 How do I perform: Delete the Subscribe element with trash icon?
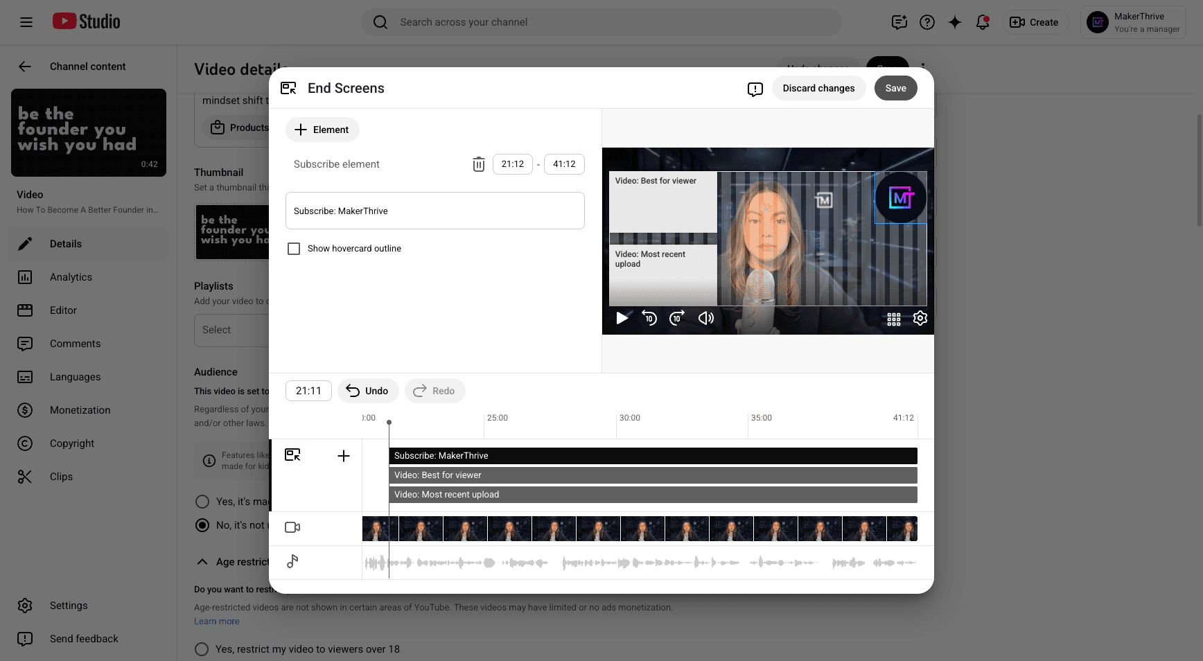tap(479, 164)
